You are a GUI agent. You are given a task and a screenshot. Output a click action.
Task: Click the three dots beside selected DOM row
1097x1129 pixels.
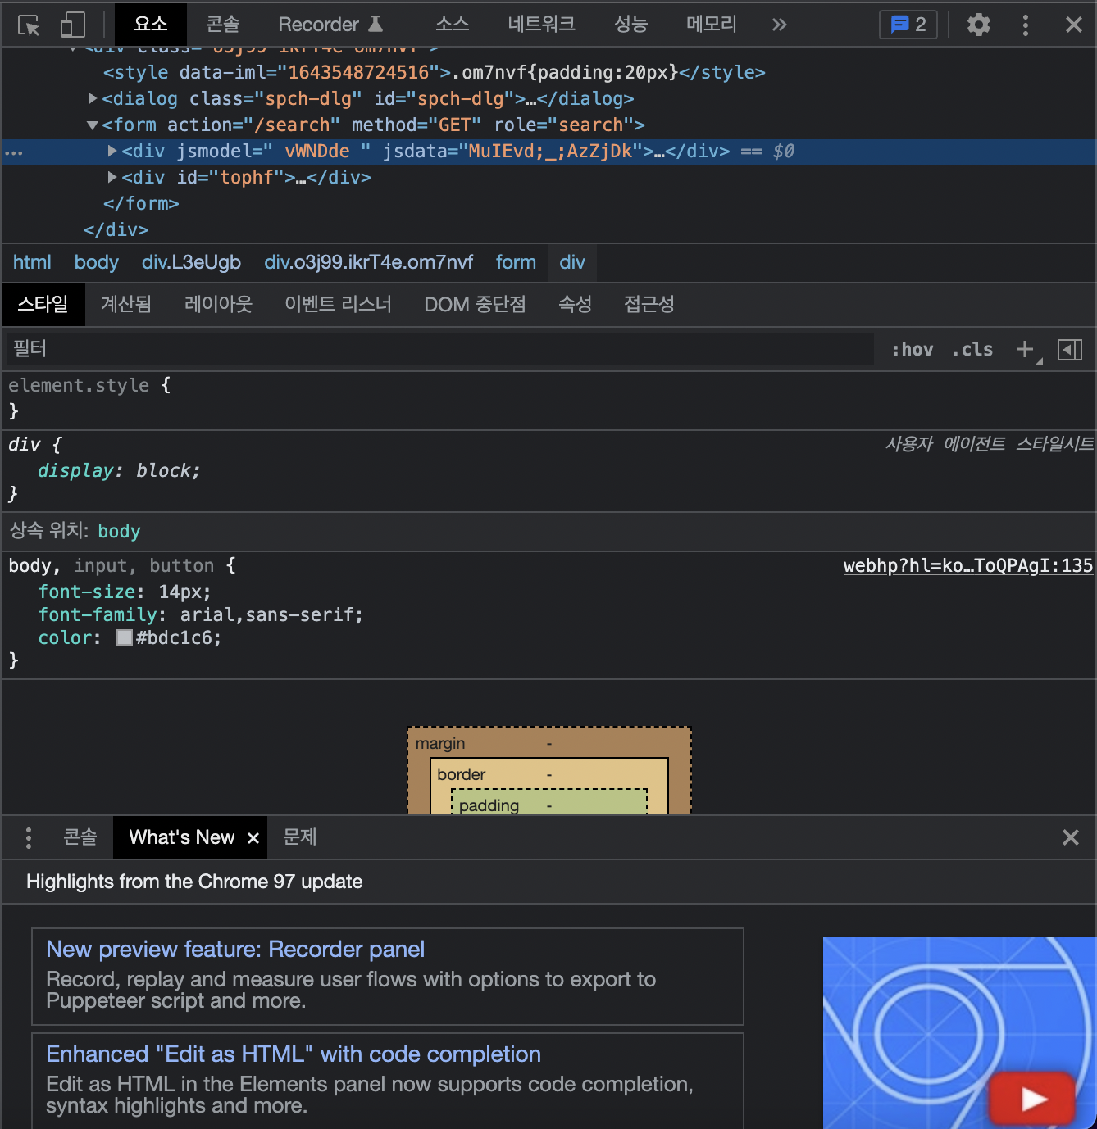click(x=14, y=152)
